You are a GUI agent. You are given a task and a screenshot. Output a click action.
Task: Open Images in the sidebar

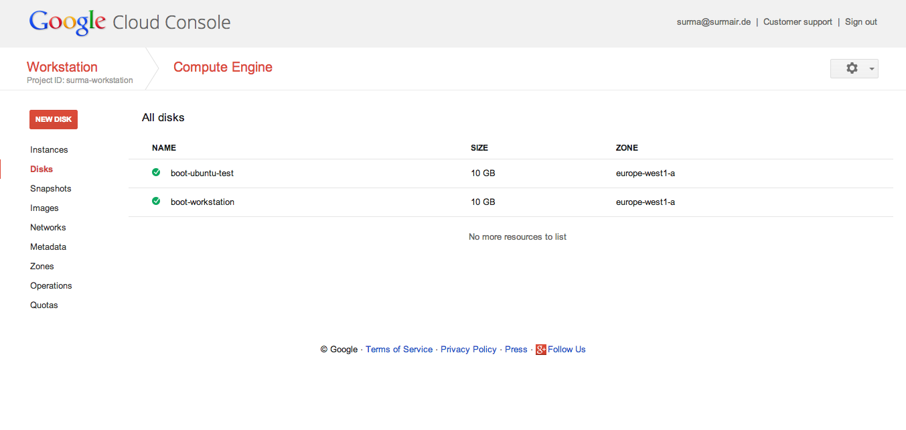click(x=44, y=208)
